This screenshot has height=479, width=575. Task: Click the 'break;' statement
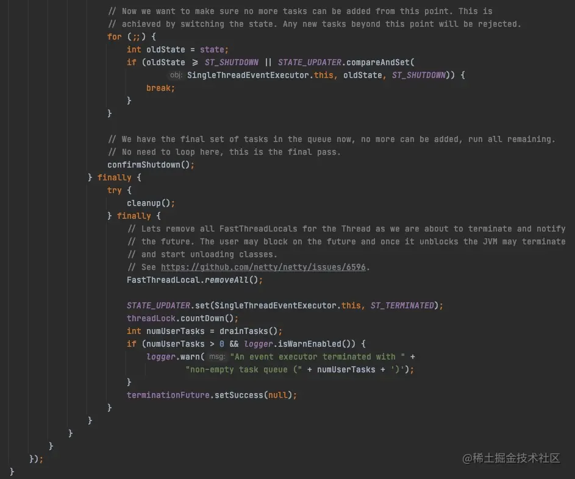point(160,88)
